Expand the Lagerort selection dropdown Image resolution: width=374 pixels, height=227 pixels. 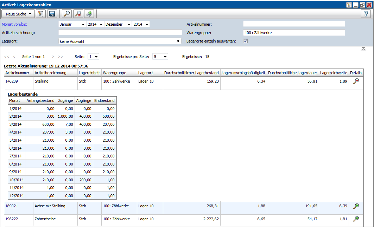[120, 41]
